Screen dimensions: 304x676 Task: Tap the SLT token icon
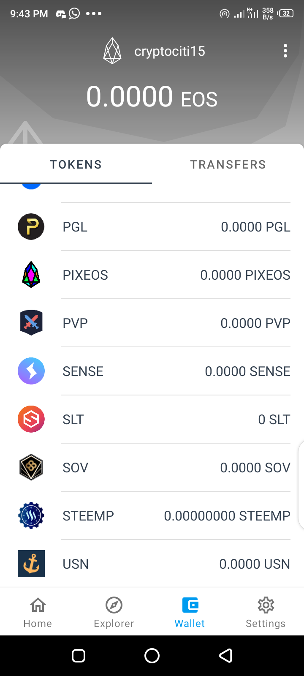tap(31, 420)
